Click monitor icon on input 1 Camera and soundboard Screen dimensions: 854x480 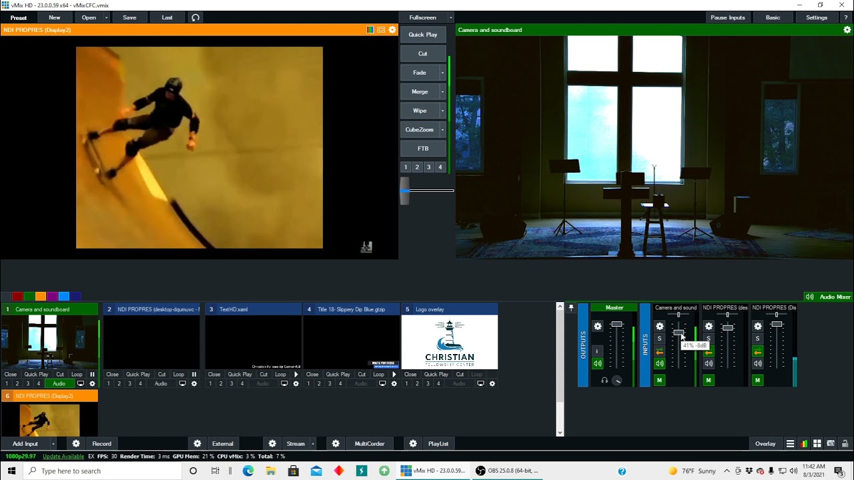(81, 384)
